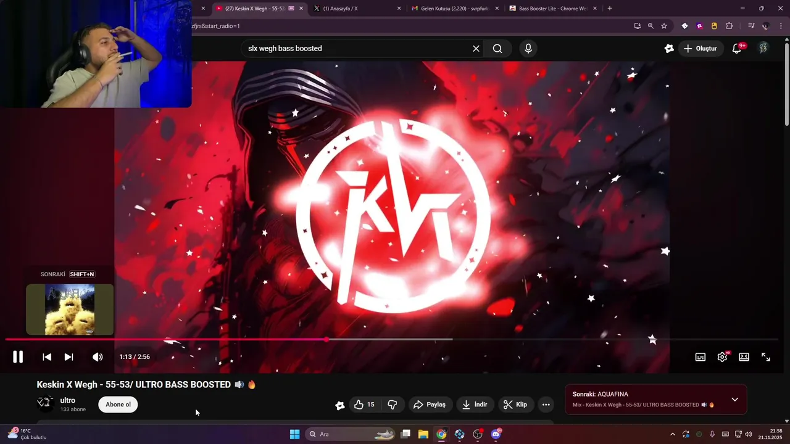Toggle subtitles in the player
Image resolution: width=790 pixels, height=444 pixels.
[x=701, y=357]
